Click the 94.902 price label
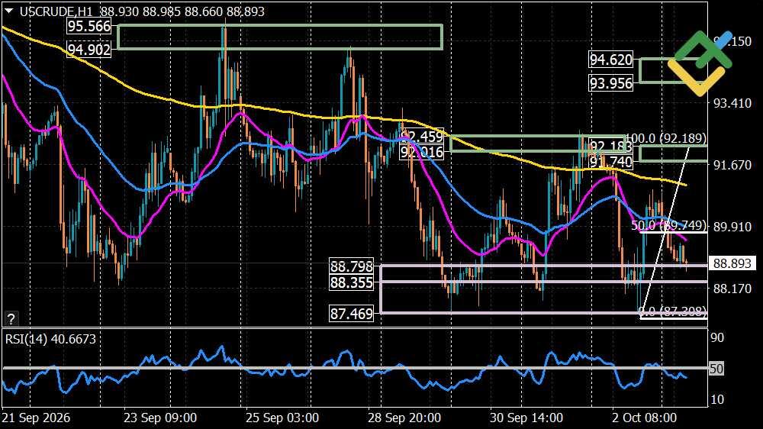 tap(89, 49)
